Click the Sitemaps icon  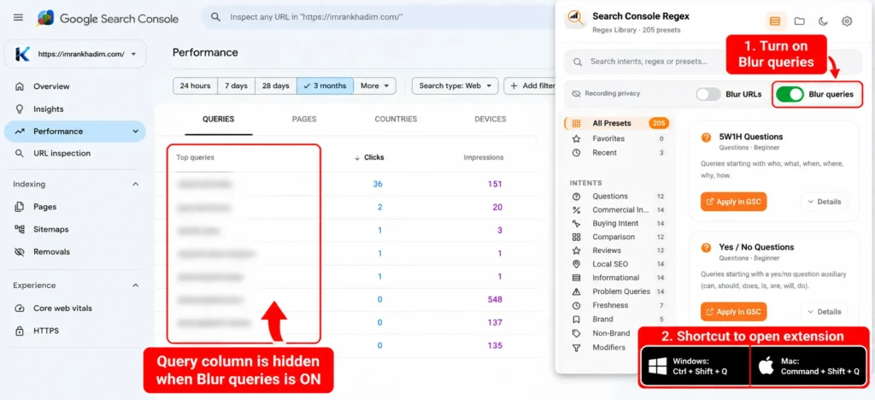pos(20,229)
